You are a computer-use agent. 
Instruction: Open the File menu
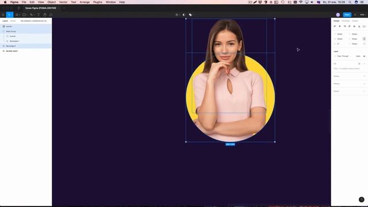(24, 2)
